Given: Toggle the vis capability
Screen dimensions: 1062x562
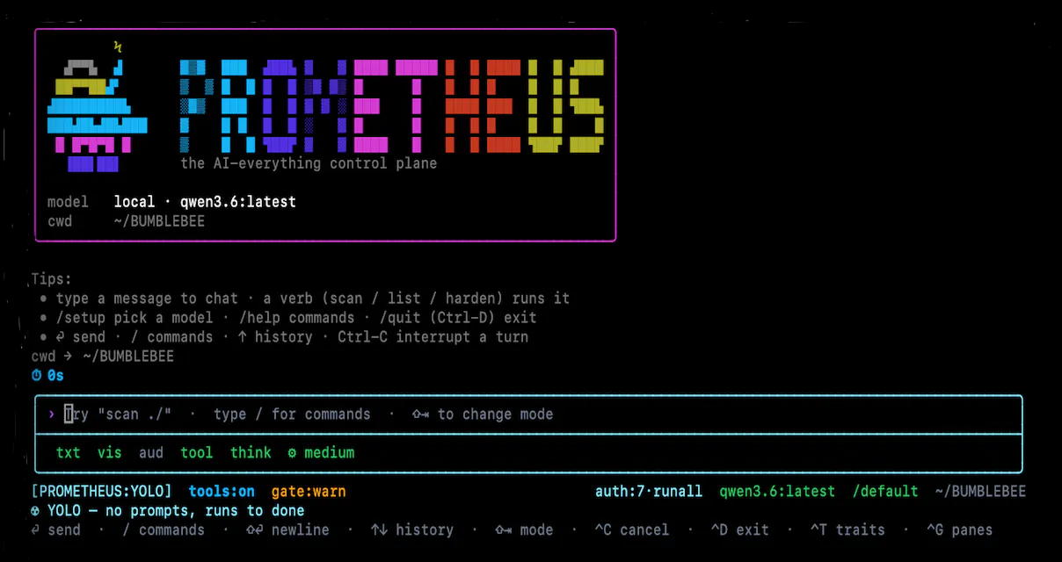Looking at the screenshot, I should pyautogui.click(x=109, y=453).
